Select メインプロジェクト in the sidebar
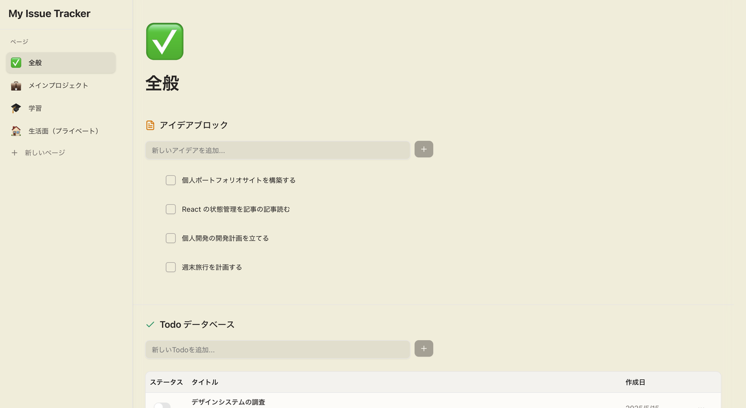The width and height of the screenshot is (746, 408). click(x=58, y=85)
